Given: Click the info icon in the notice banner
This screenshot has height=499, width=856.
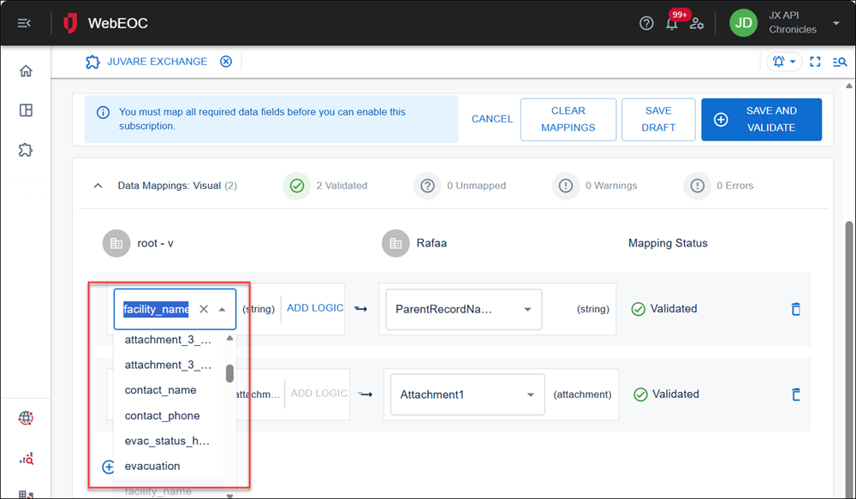Looking at the screenshot, I should point(103,112).
